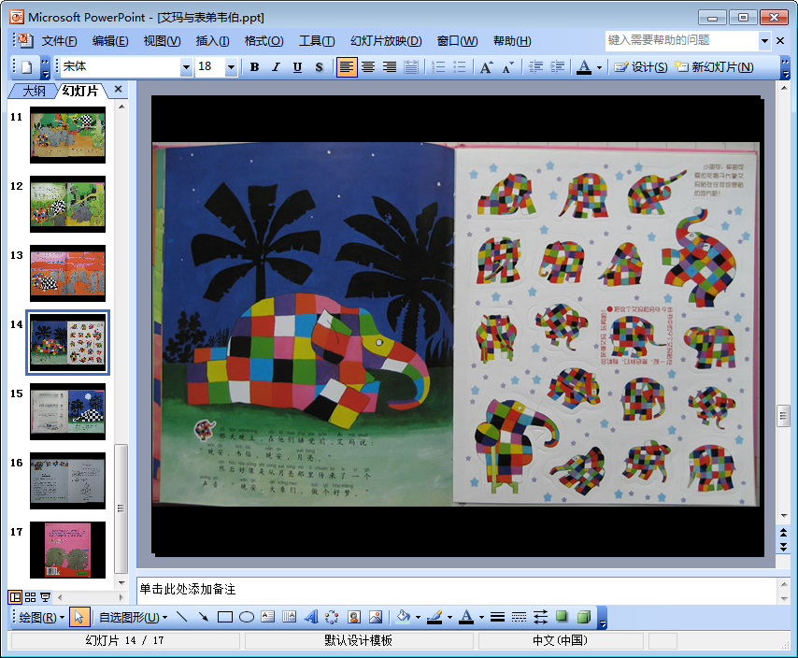Toggle Underline formatting
Screen dimensions: 798x658
point(297,67)
